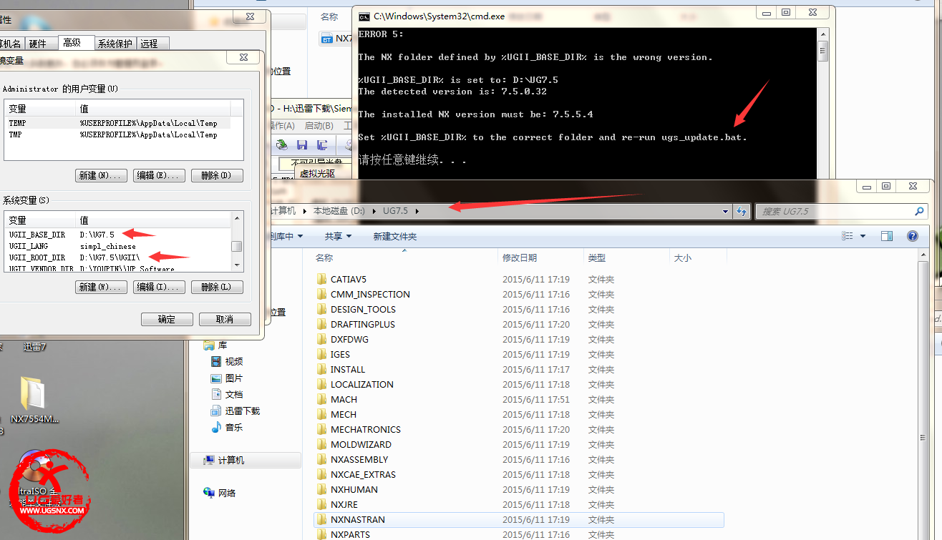Open the 视频 library in navigation pane
Image resolution: width=942 pixels, height=540 pixels.
point(227,361)
